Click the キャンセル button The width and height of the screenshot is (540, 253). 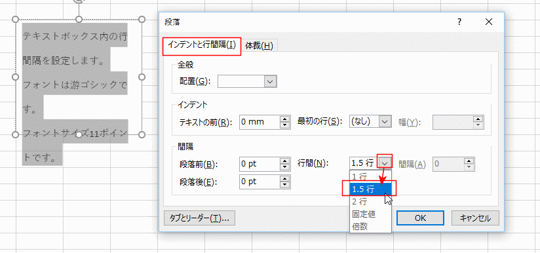point(475,218)
